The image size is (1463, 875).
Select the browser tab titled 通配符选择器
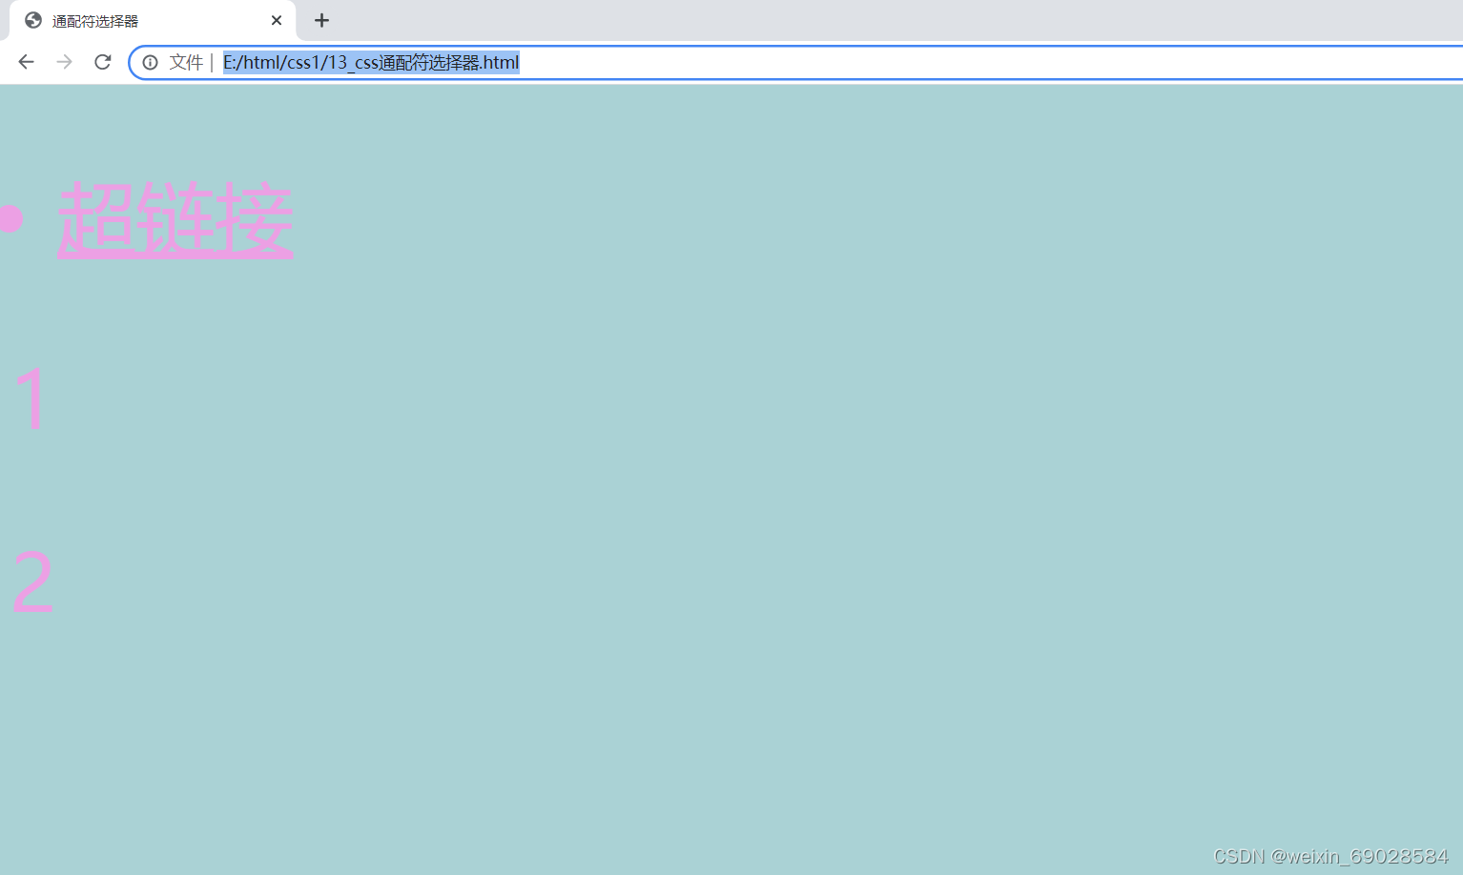tap(134, 20)
